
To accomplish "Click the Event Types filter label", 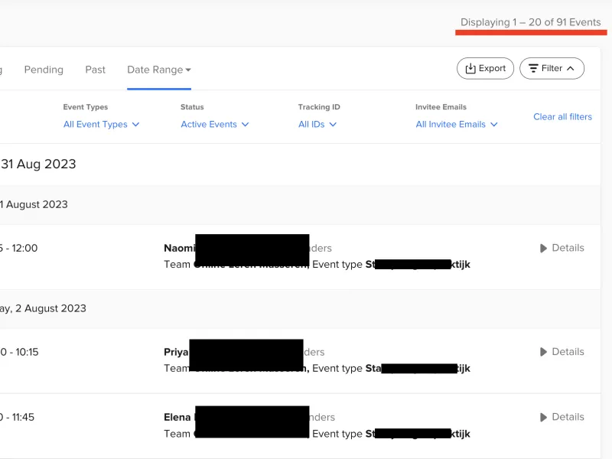I will click(x=86, y=107).
